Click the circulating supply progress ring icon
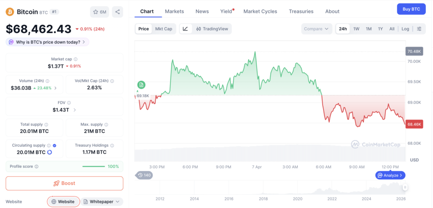Screen dimensions: 433x208 (50, 152)
